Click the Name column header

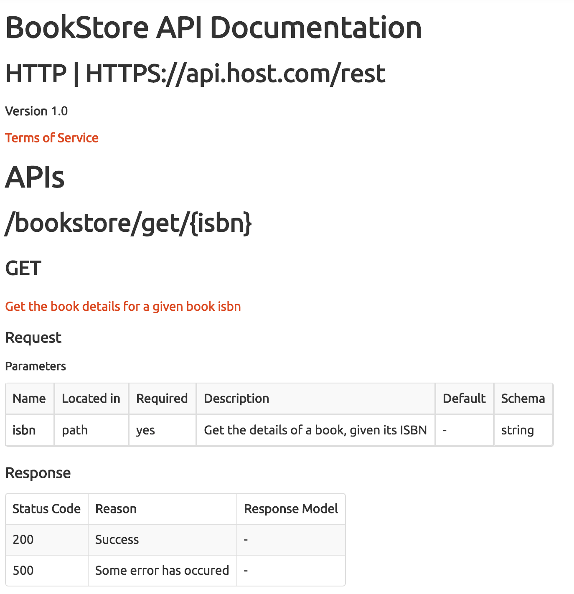(30, 399)
